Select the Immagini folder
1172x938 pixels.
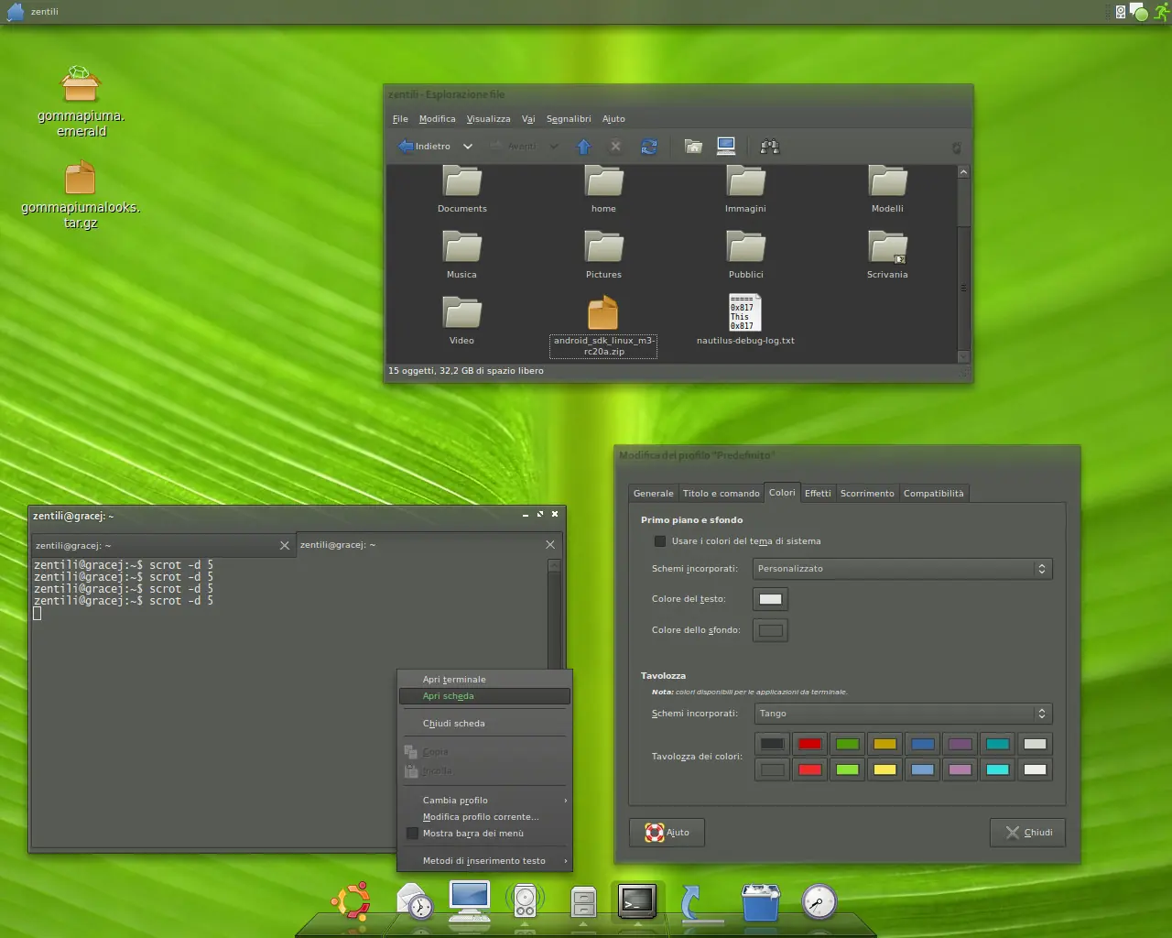tap(745, 190)
